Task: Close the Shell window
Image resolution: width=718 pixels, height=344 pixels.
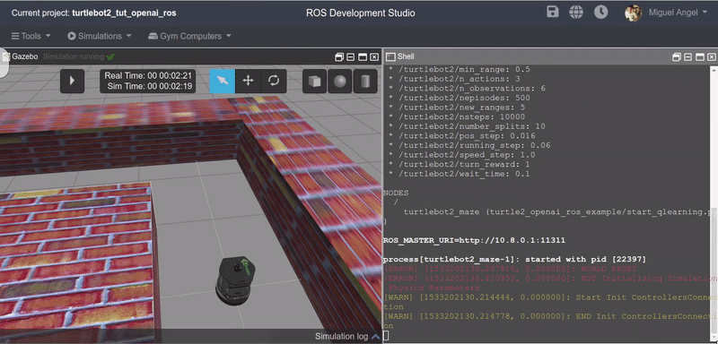Action: pyautogui.click(x=712, y=56)
